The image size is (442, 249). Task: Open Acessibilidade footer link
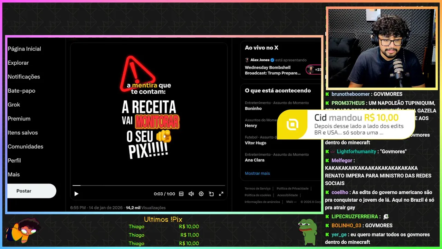(287, 195)
